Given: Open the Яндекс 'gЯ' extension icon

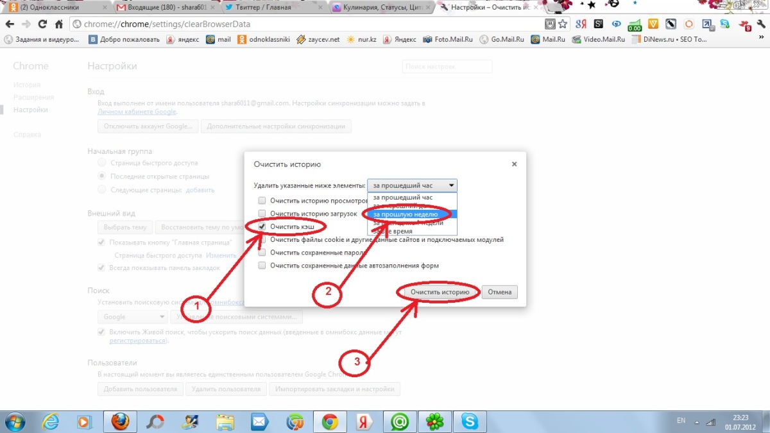Looking at the screenshot, I should 581,24.
